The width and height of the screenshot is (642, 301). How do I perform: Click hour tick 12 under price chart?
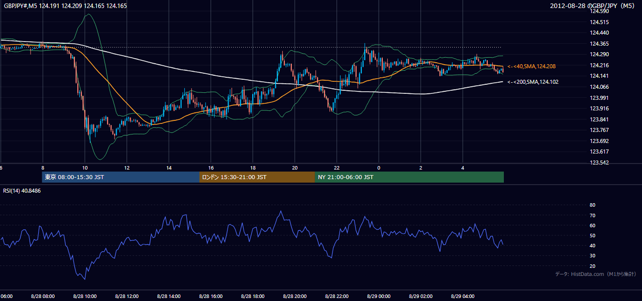pyautogui.click(x=127, y=168)
